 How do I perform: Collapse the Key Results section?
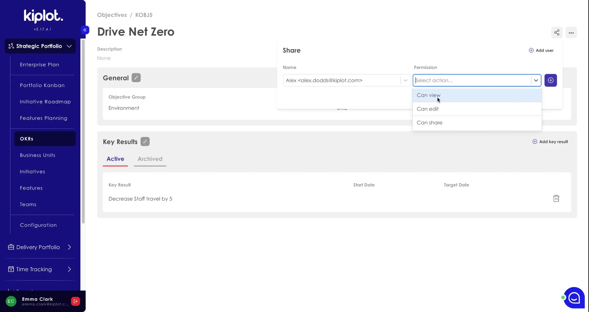click(x=145, y=142)
